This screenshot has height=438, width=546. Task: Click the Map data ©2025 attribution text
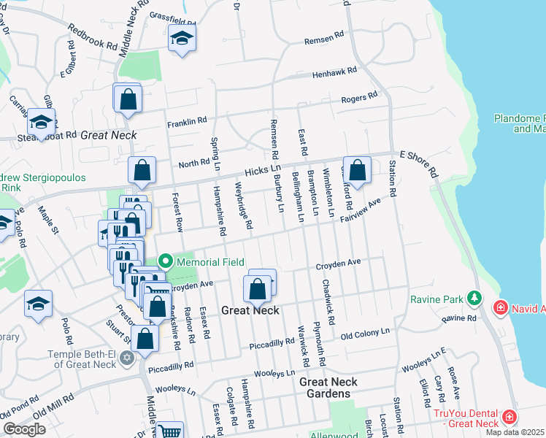[515, 432]
